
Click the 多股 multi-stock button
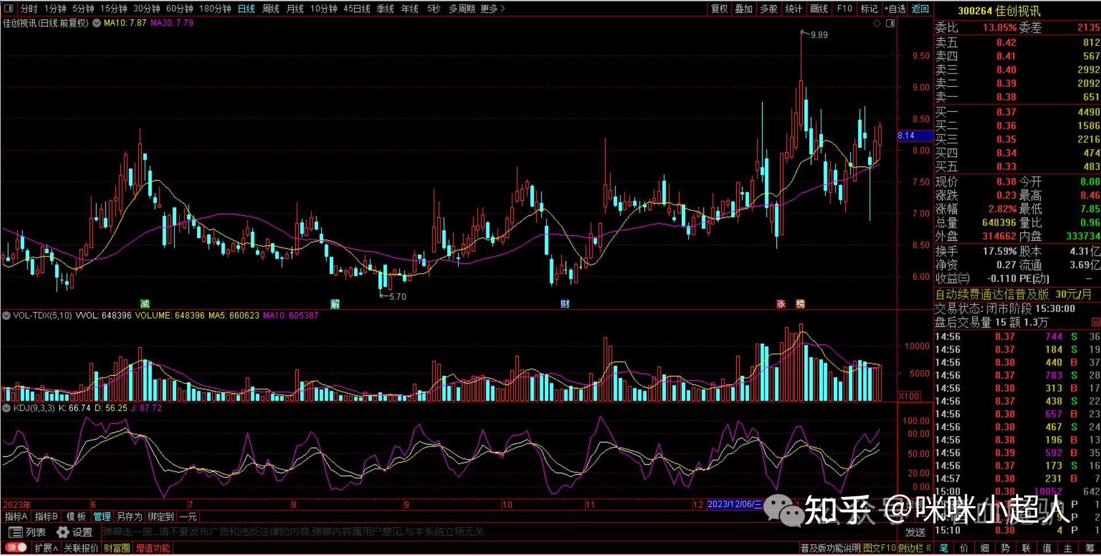pos(768,9)
